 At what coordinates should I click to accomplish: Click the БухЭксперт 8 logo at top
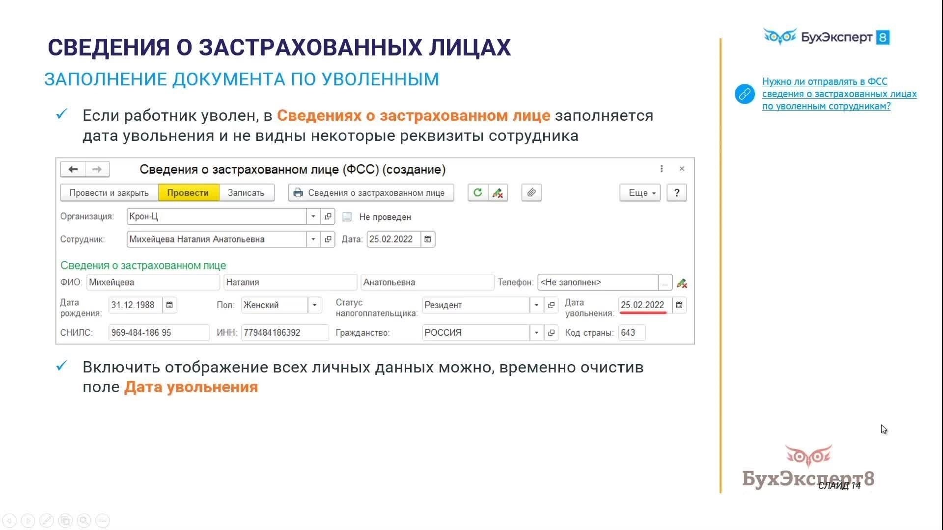click(x=827, y=37)
